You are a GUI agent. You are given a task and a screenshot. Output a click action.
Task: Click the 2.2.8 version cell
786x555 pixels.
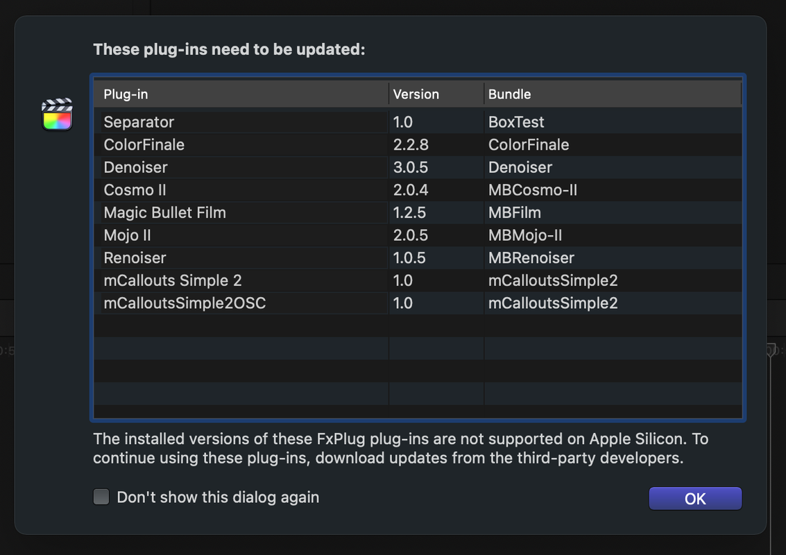pos(411,144)
